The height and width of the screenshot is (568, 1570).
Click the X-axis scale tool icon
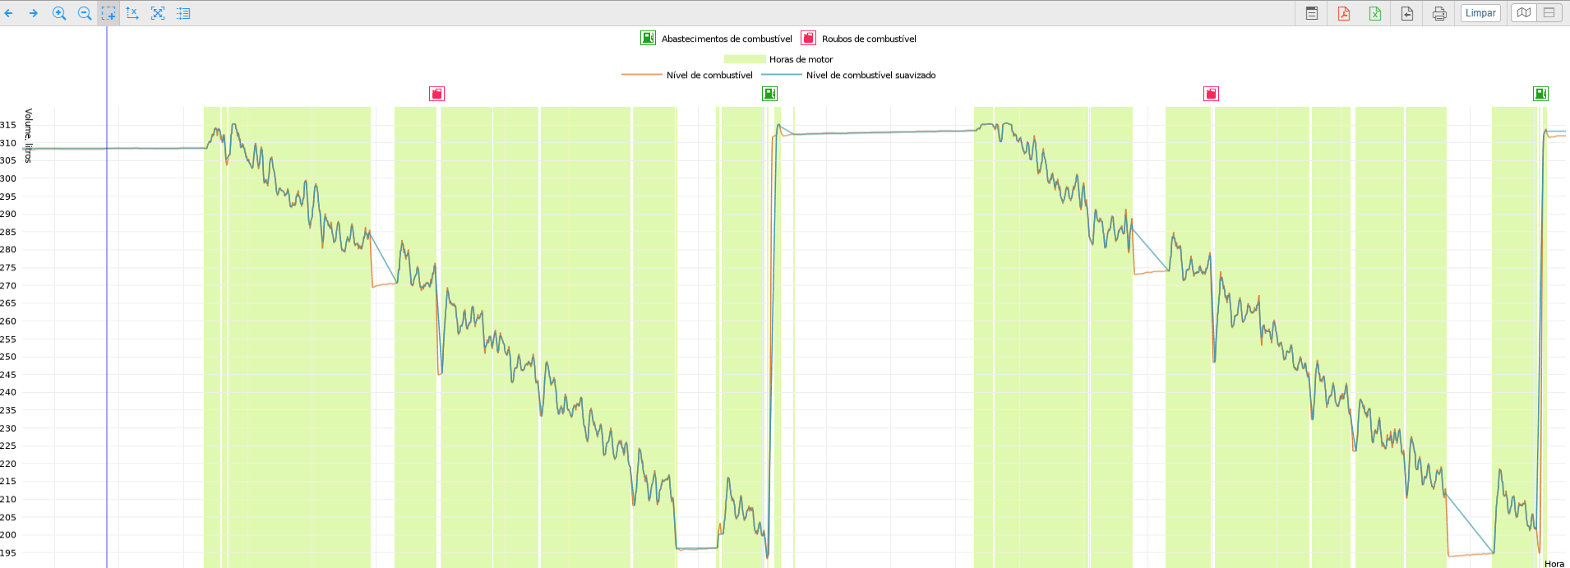tap(132, 13)
